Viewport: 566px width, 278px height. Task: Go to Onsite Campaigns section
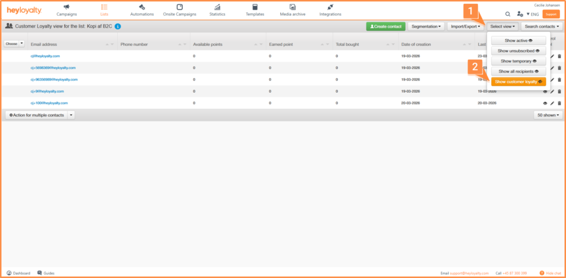(x=180, y=10)
